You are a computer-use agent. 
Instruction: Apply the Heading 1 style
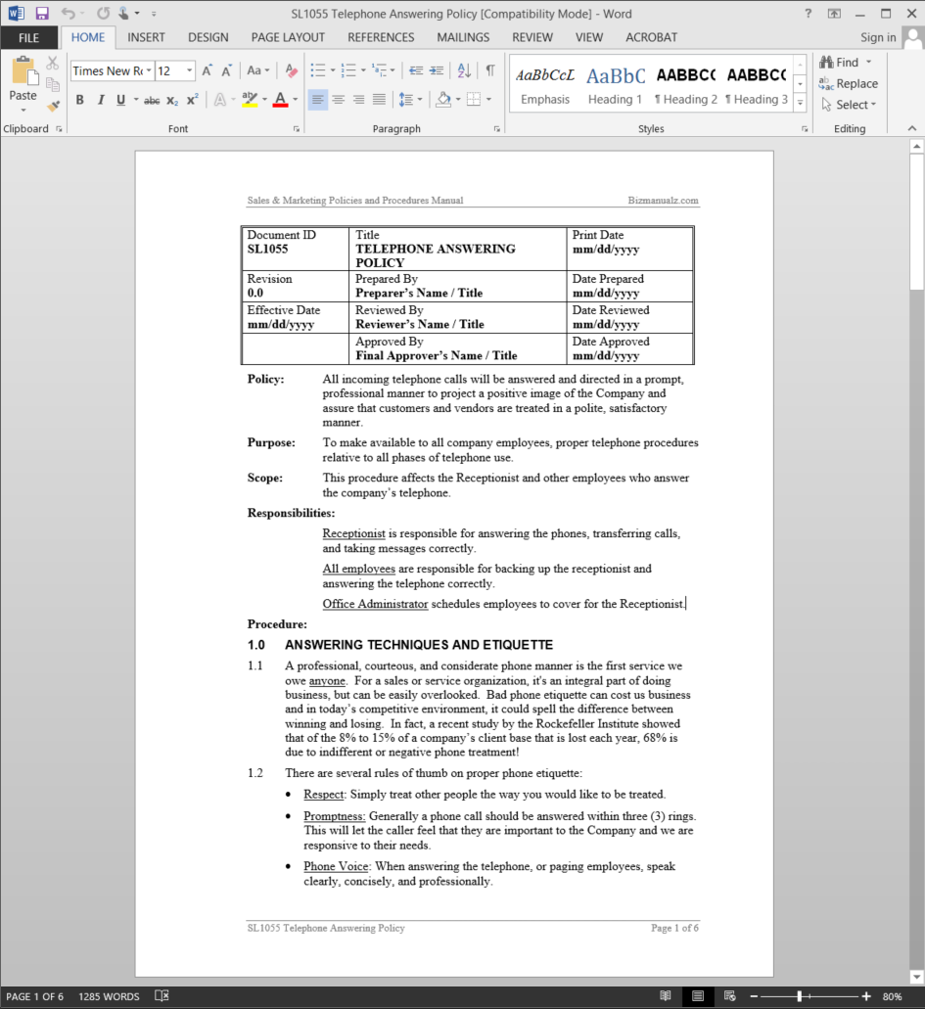pyautogui.click(x=615, y=84)
